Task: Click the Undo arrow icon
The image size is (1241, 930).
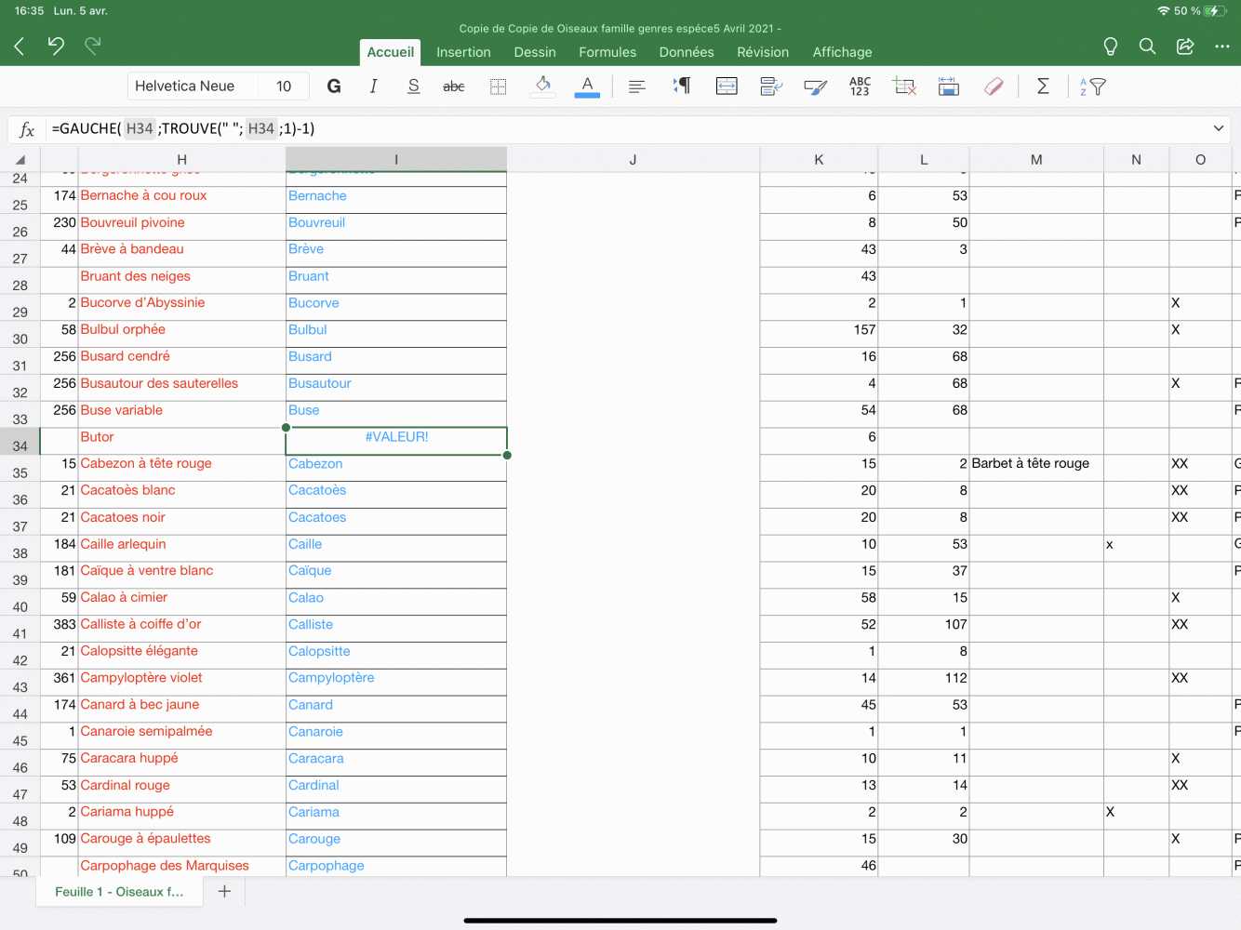Action: [x=56, y=46]
